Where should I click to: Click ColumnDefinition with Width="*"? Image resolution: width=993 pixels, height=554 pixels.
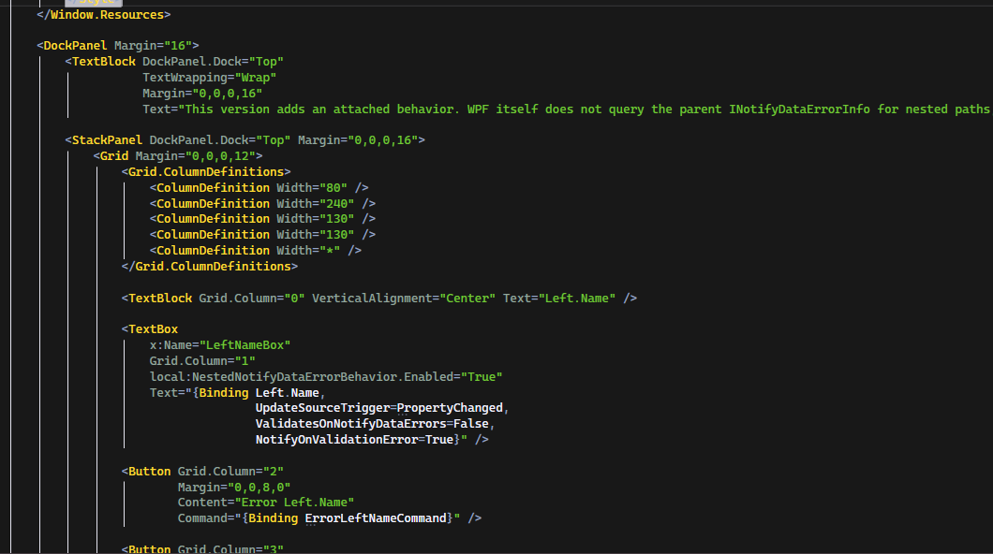click(255, 250)
